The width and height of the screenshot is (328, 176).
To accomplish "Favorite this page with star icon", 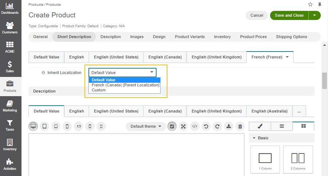I will coord(310,4).
